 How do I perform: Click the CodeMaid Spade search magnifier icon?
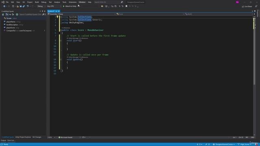(43, 15)
